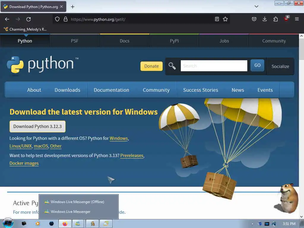
Task: Follow the Other platforms link
Action: coord(56,146)
